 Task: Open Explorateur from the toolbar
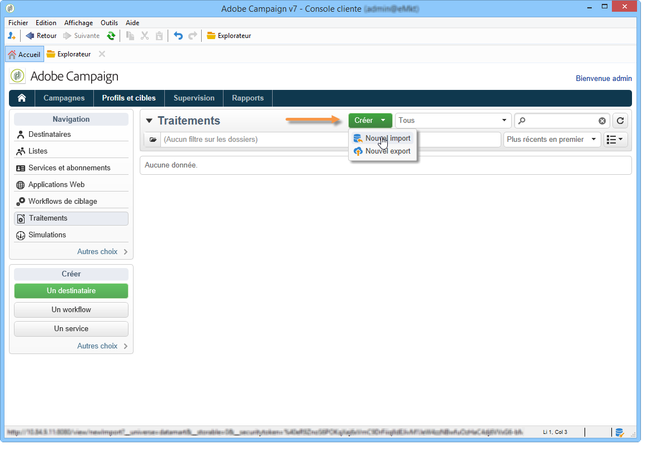pyautogui.click(x=229, y=36)
